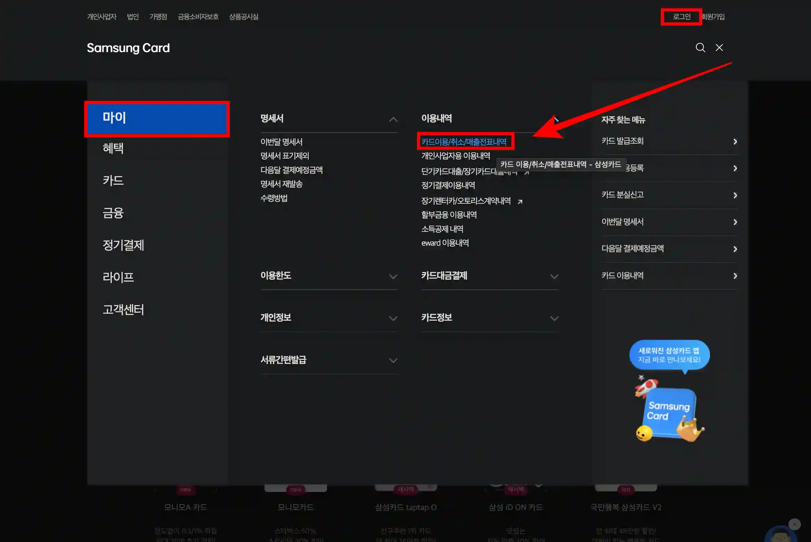Screen dimensions: 811x542
Task: Expand the 개인정보 section
Action: [x=393, y=319]
